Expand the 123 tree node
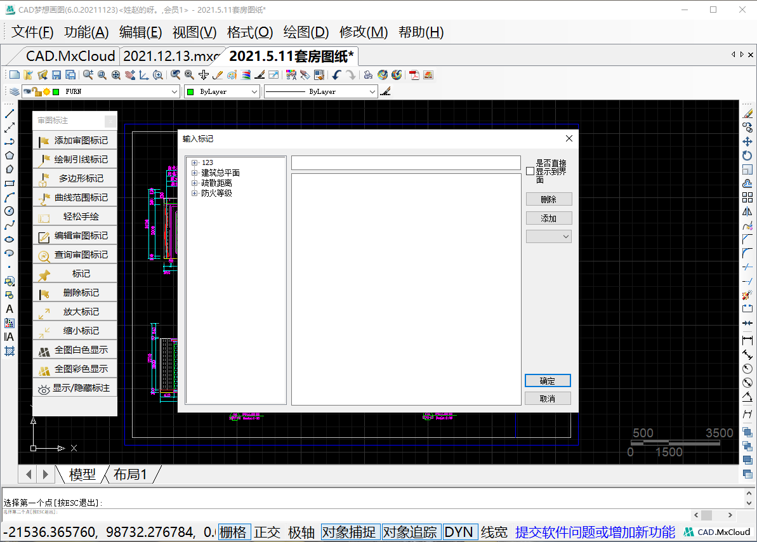This screenshot has height=542, width=757. point(195,163)
